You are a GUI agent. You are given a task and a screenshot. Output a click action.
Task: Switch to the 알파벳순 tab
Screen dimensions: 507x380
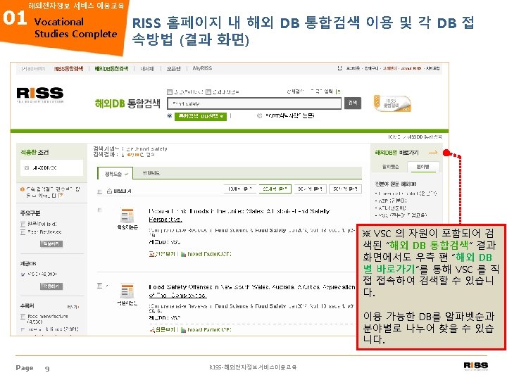390,167
